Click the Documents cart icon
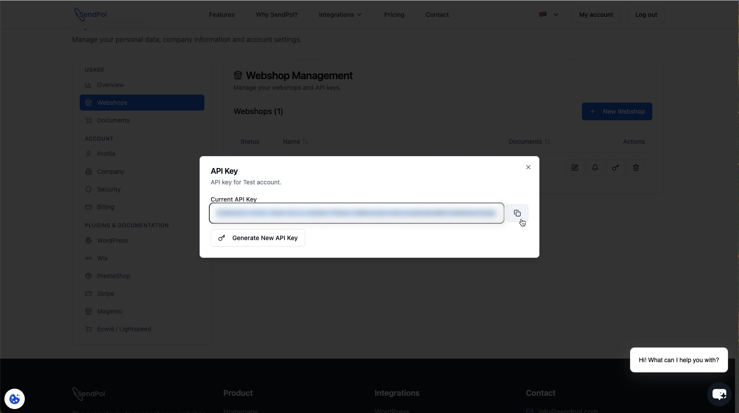 tap(89, 120)
